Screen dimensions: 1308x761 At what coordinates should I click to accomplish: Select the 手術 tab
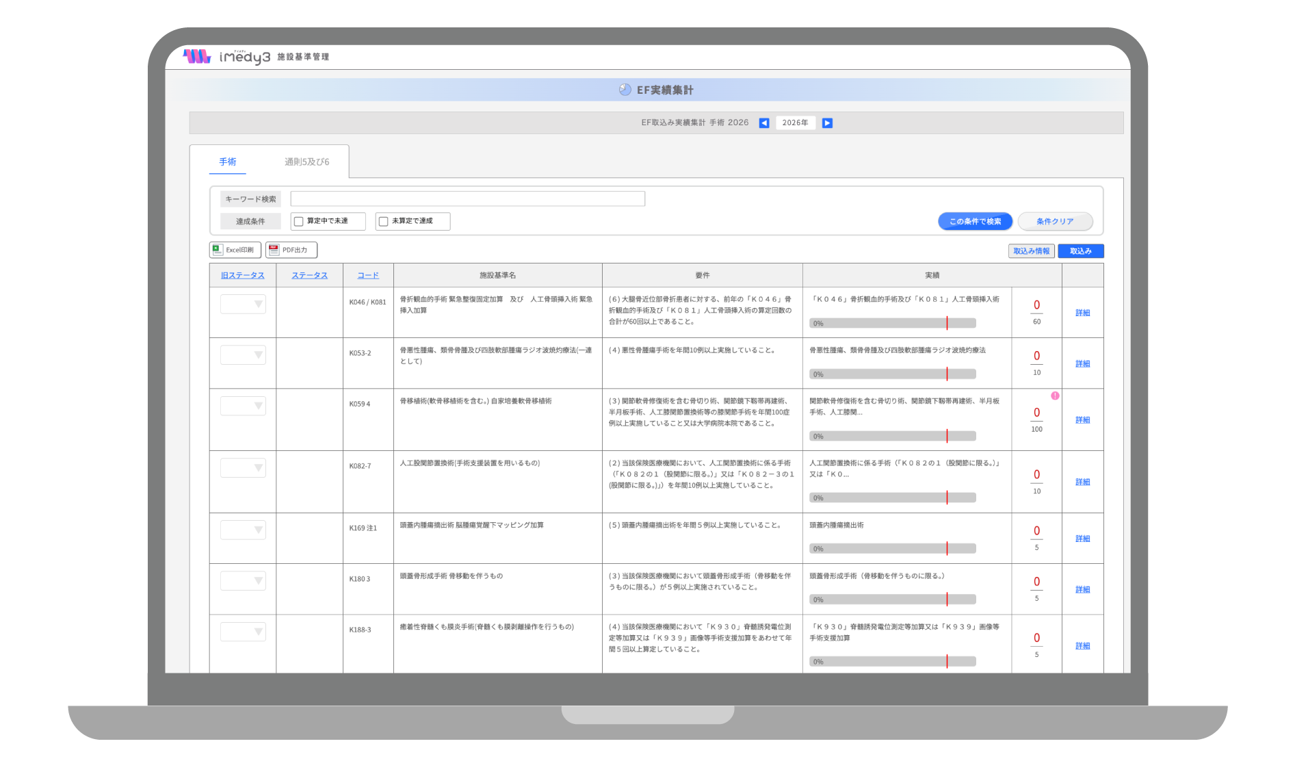pos(228,162)
